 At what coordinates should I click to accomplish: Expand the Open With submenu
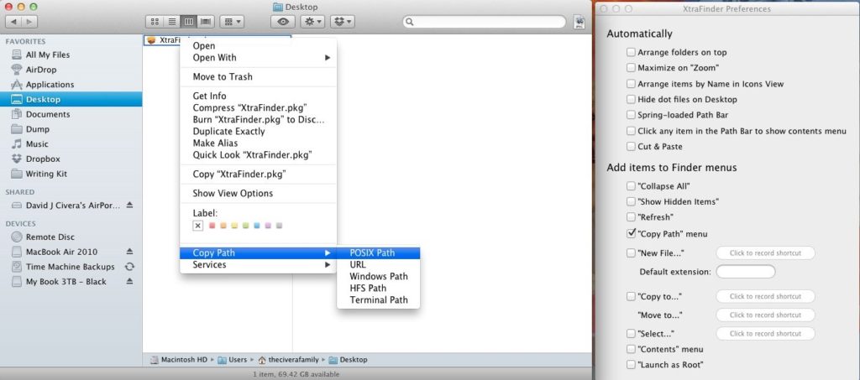(258, 58)
